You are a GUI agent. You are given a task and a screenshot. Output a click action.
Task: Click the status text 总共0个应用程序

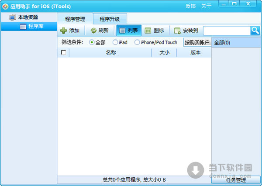click(122, 180)
